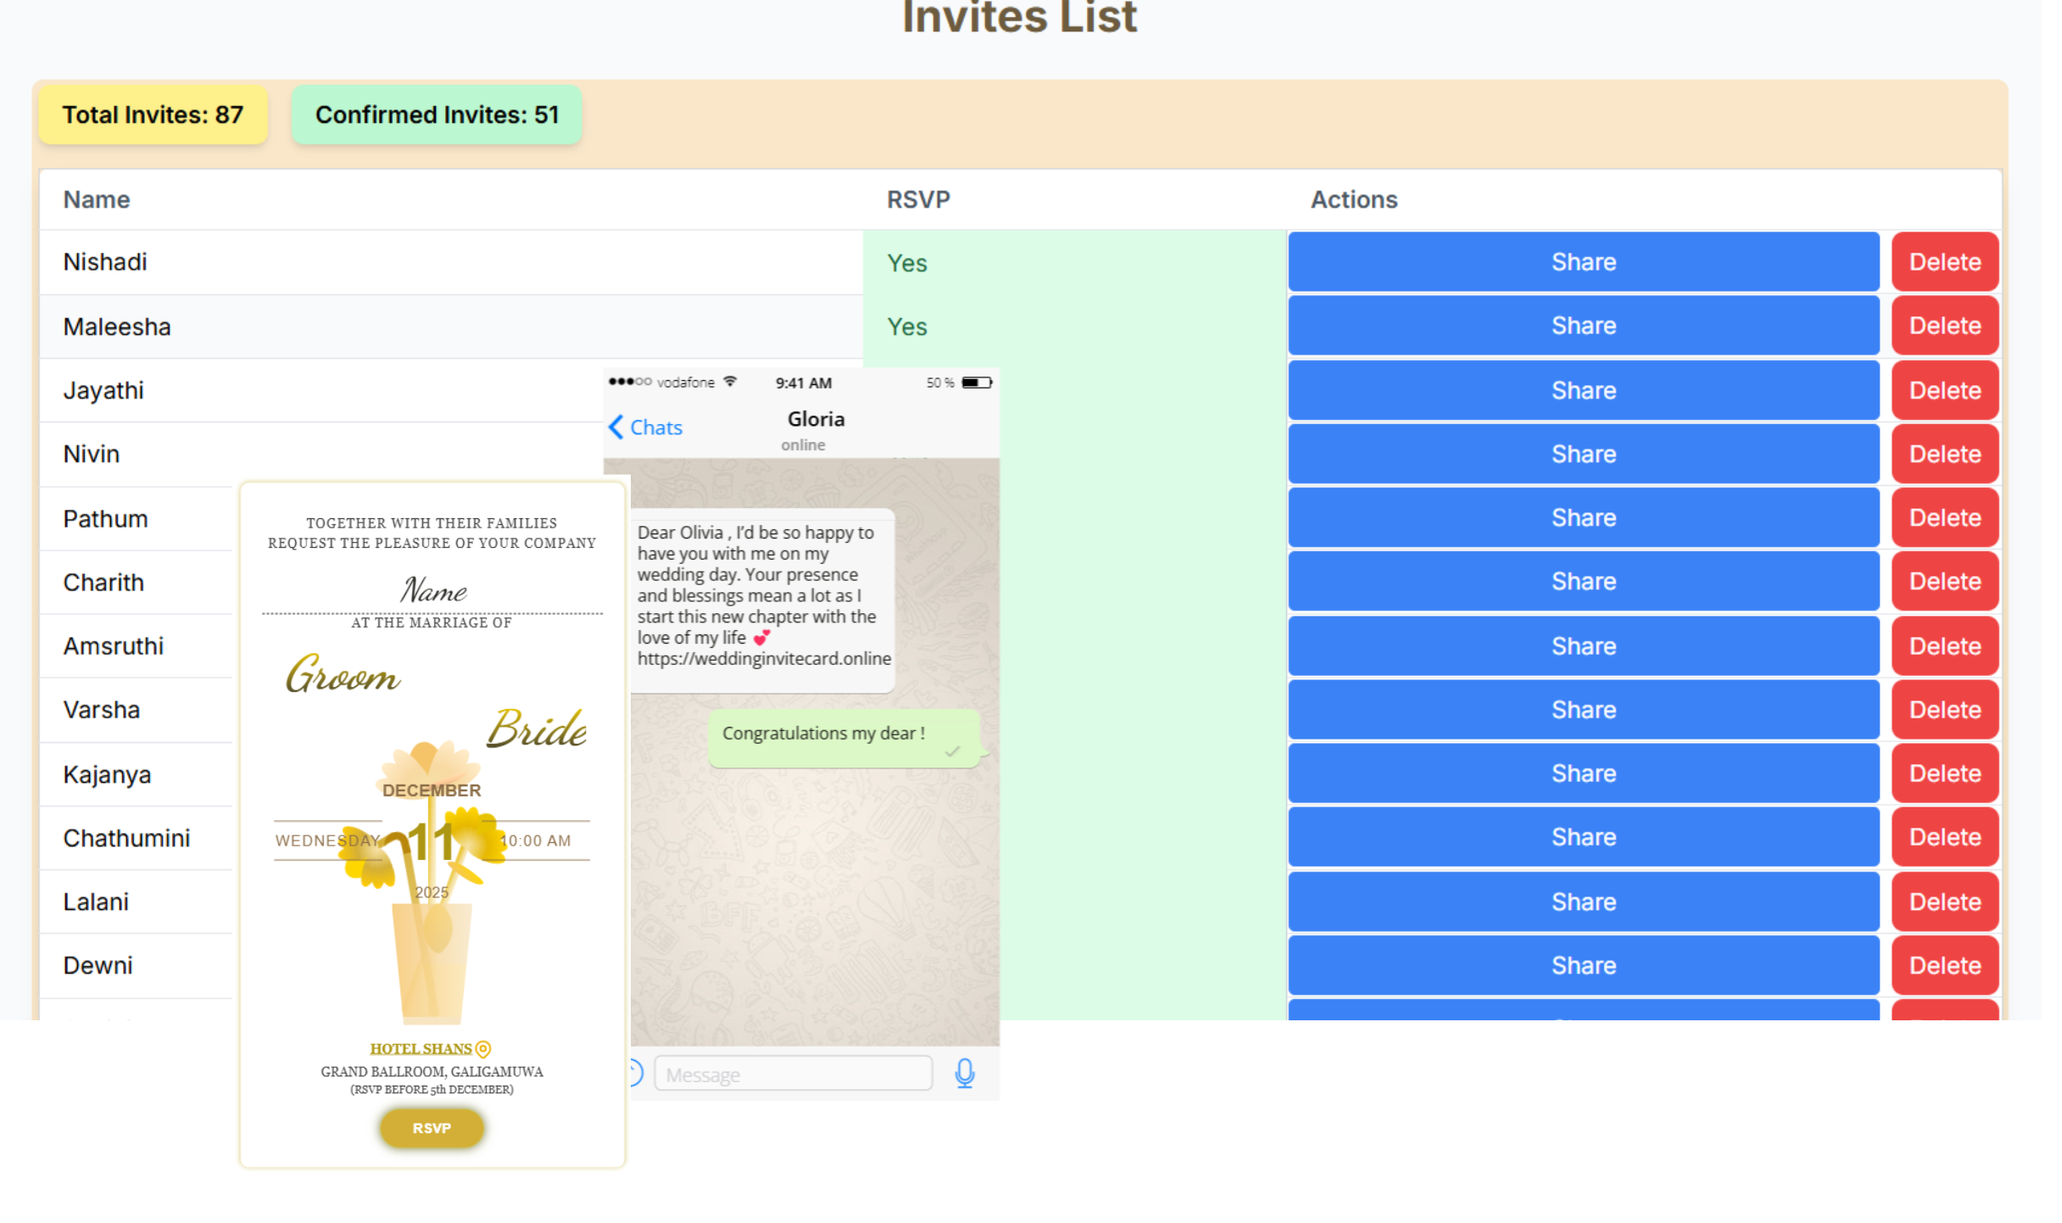Click the Total Invites: 87 counter

click(153, 114)
